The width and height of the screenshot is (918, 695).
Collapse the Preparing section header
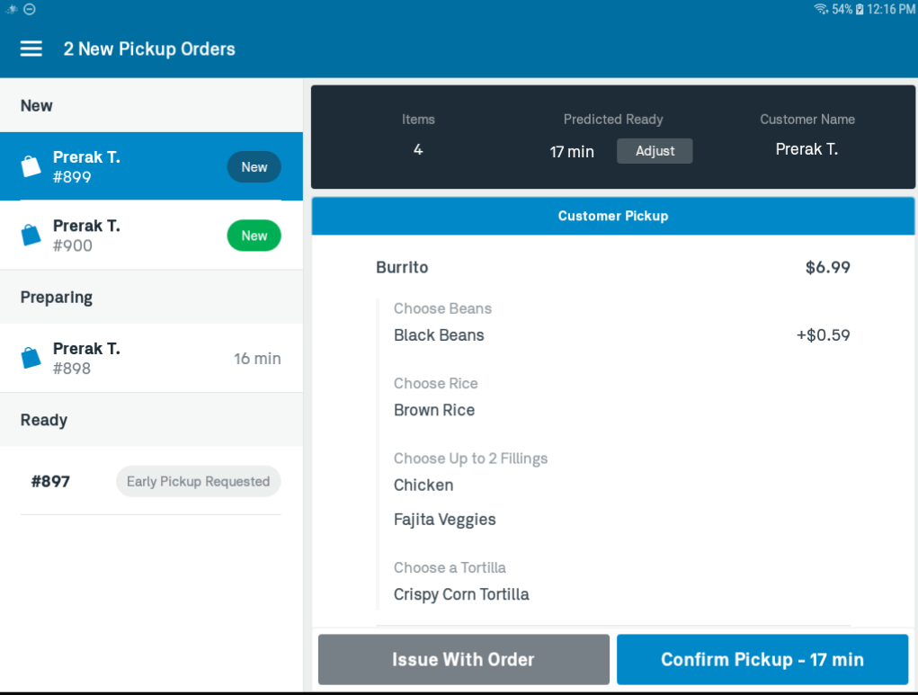56,297
